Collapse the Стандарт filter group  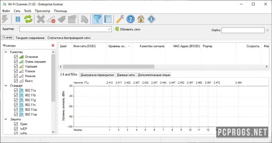6,86
